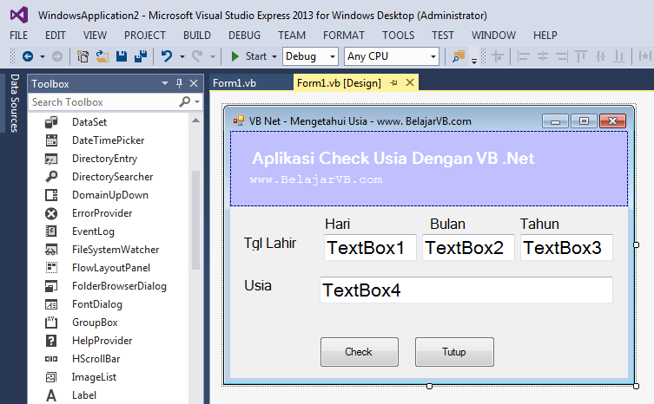
Task: Click the Open File folder icon
Action: pyautogui.click(x=102, y=56)
